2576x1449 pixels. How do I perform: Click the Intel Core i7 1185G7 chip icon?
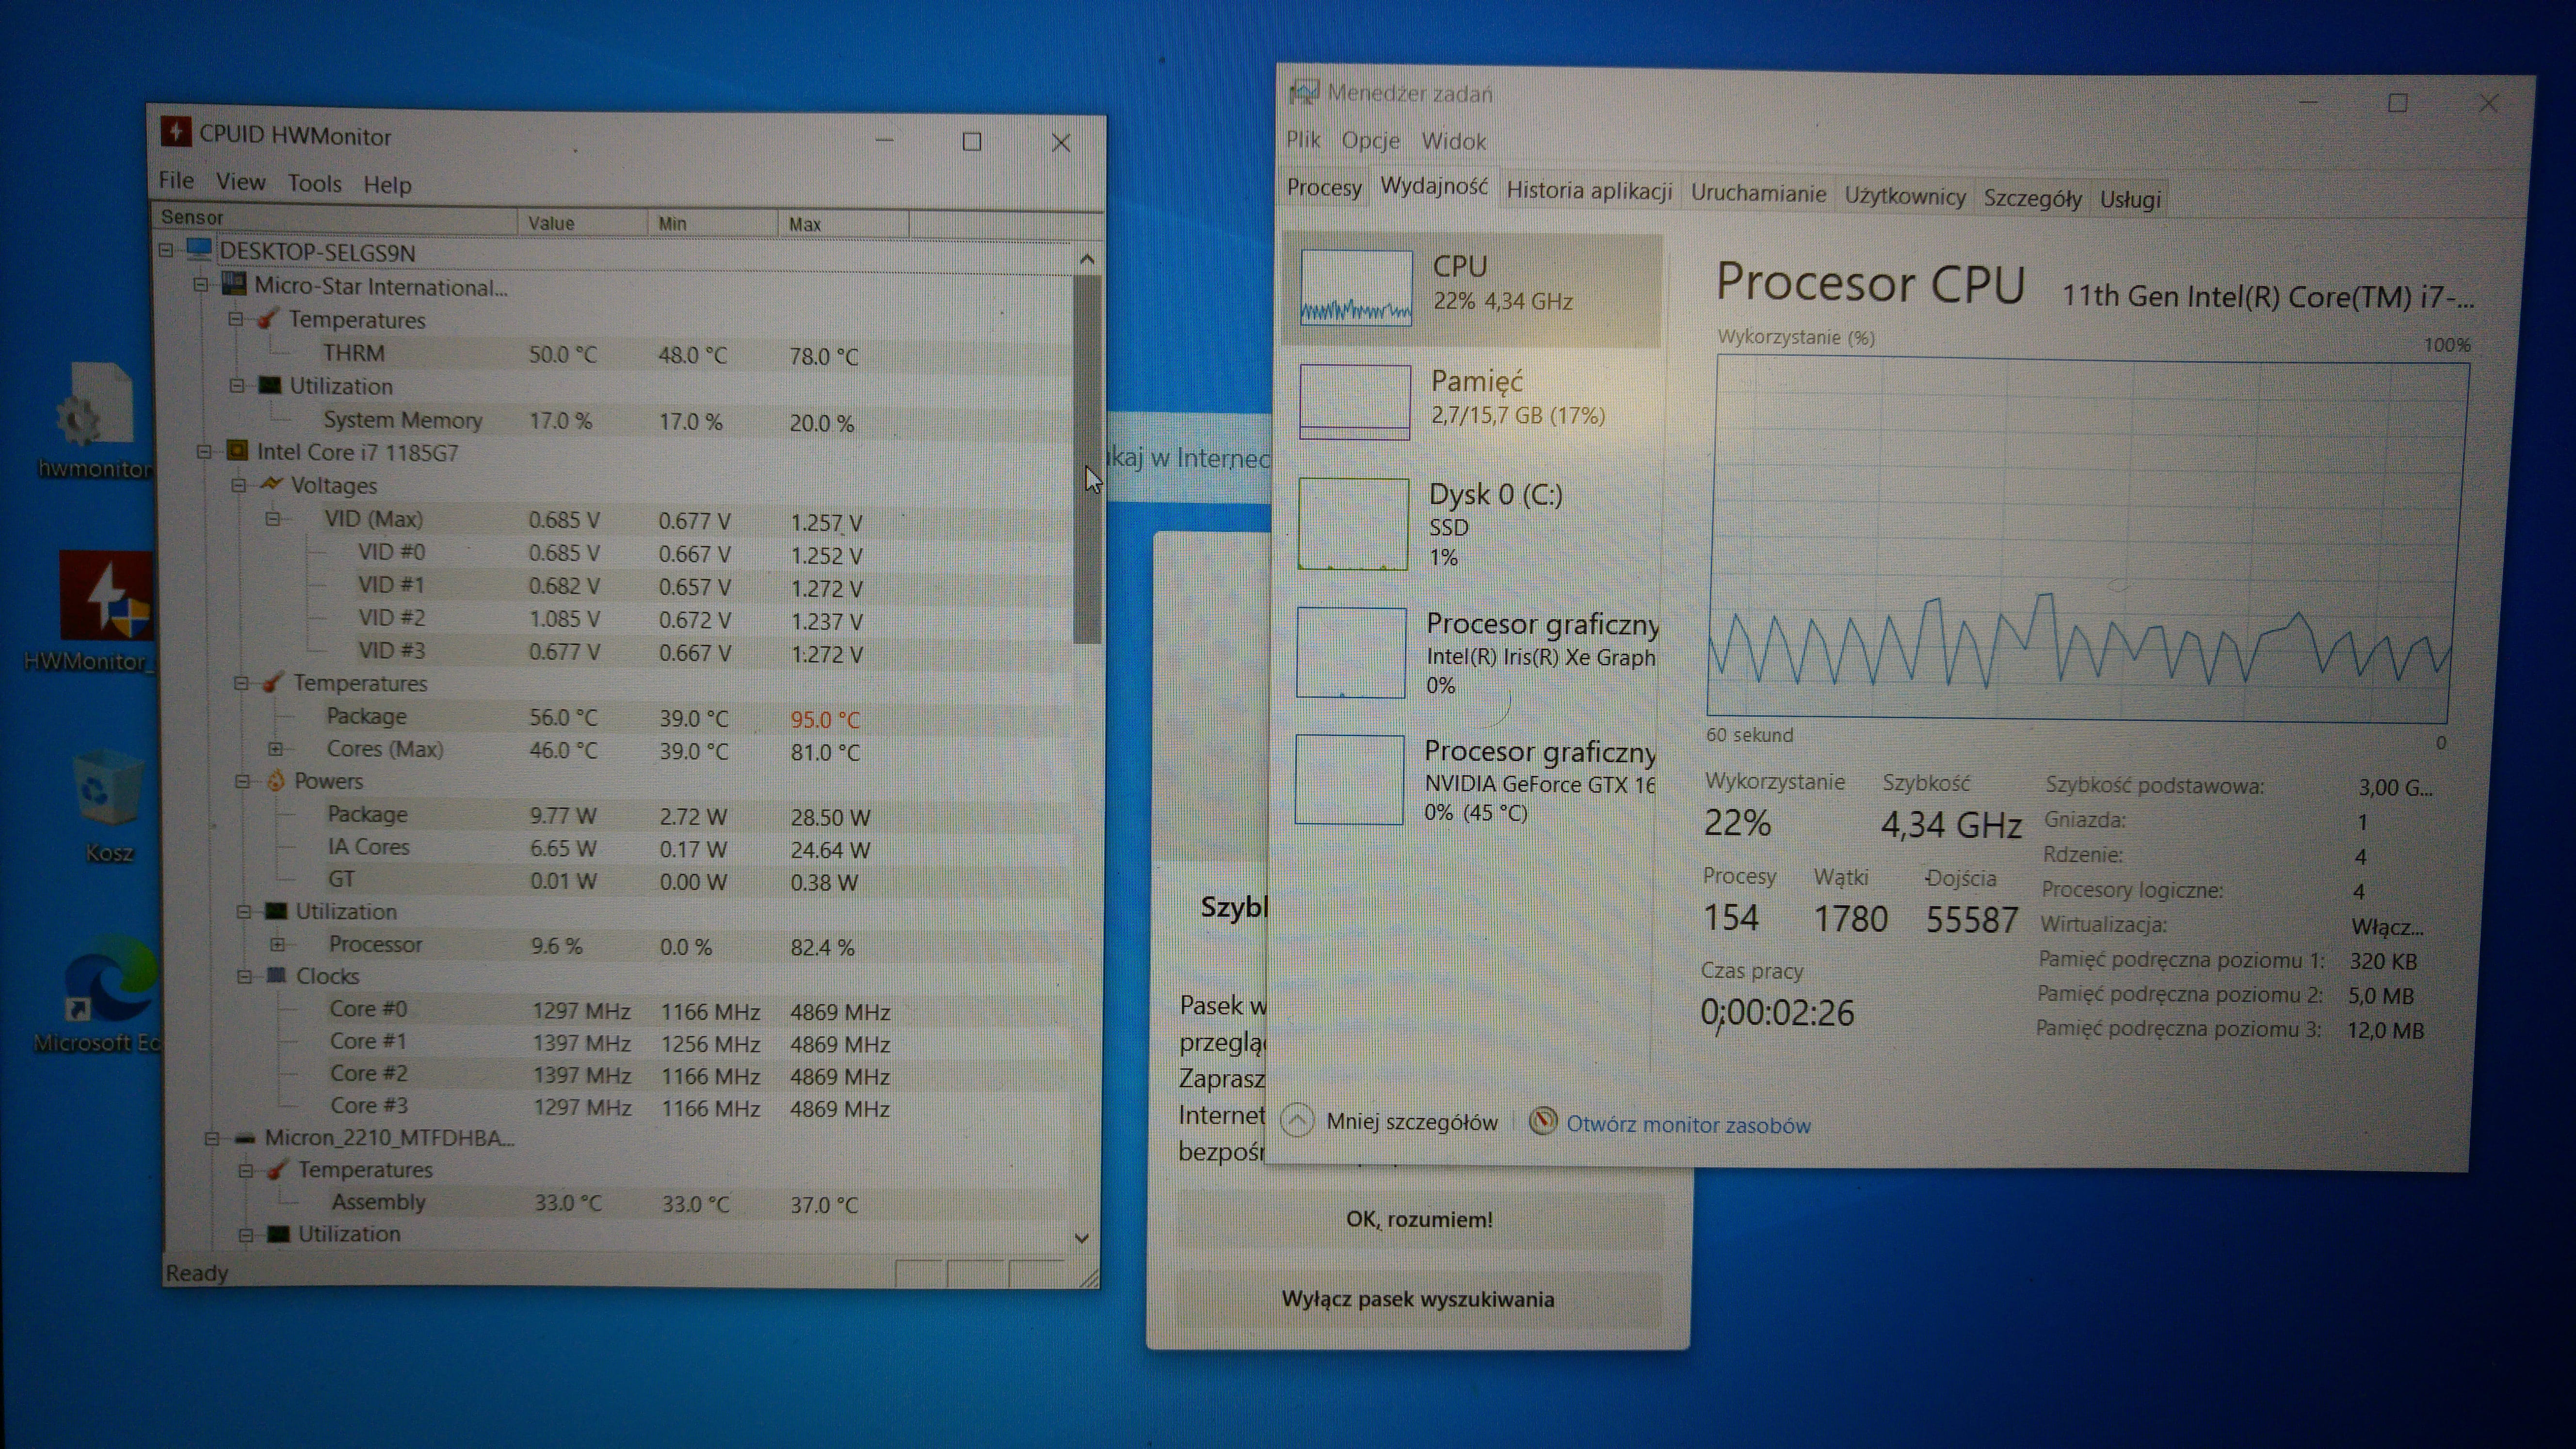tap(237, 451)
